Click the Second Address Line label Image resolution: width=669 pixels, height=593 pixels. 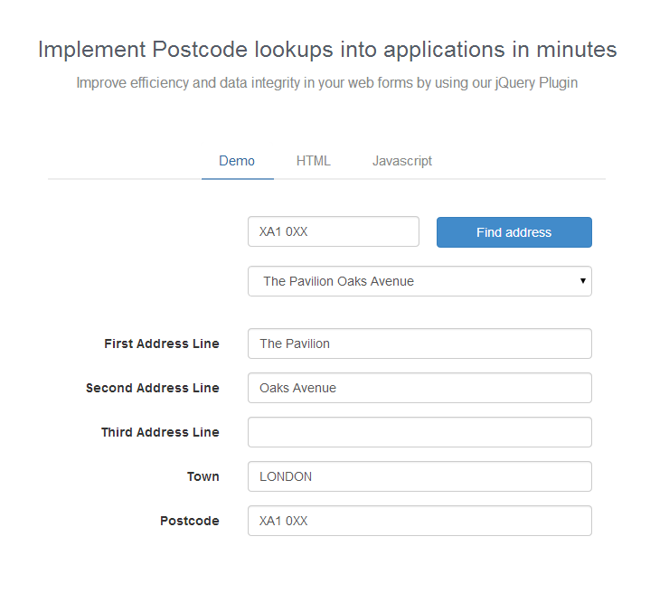153,388
